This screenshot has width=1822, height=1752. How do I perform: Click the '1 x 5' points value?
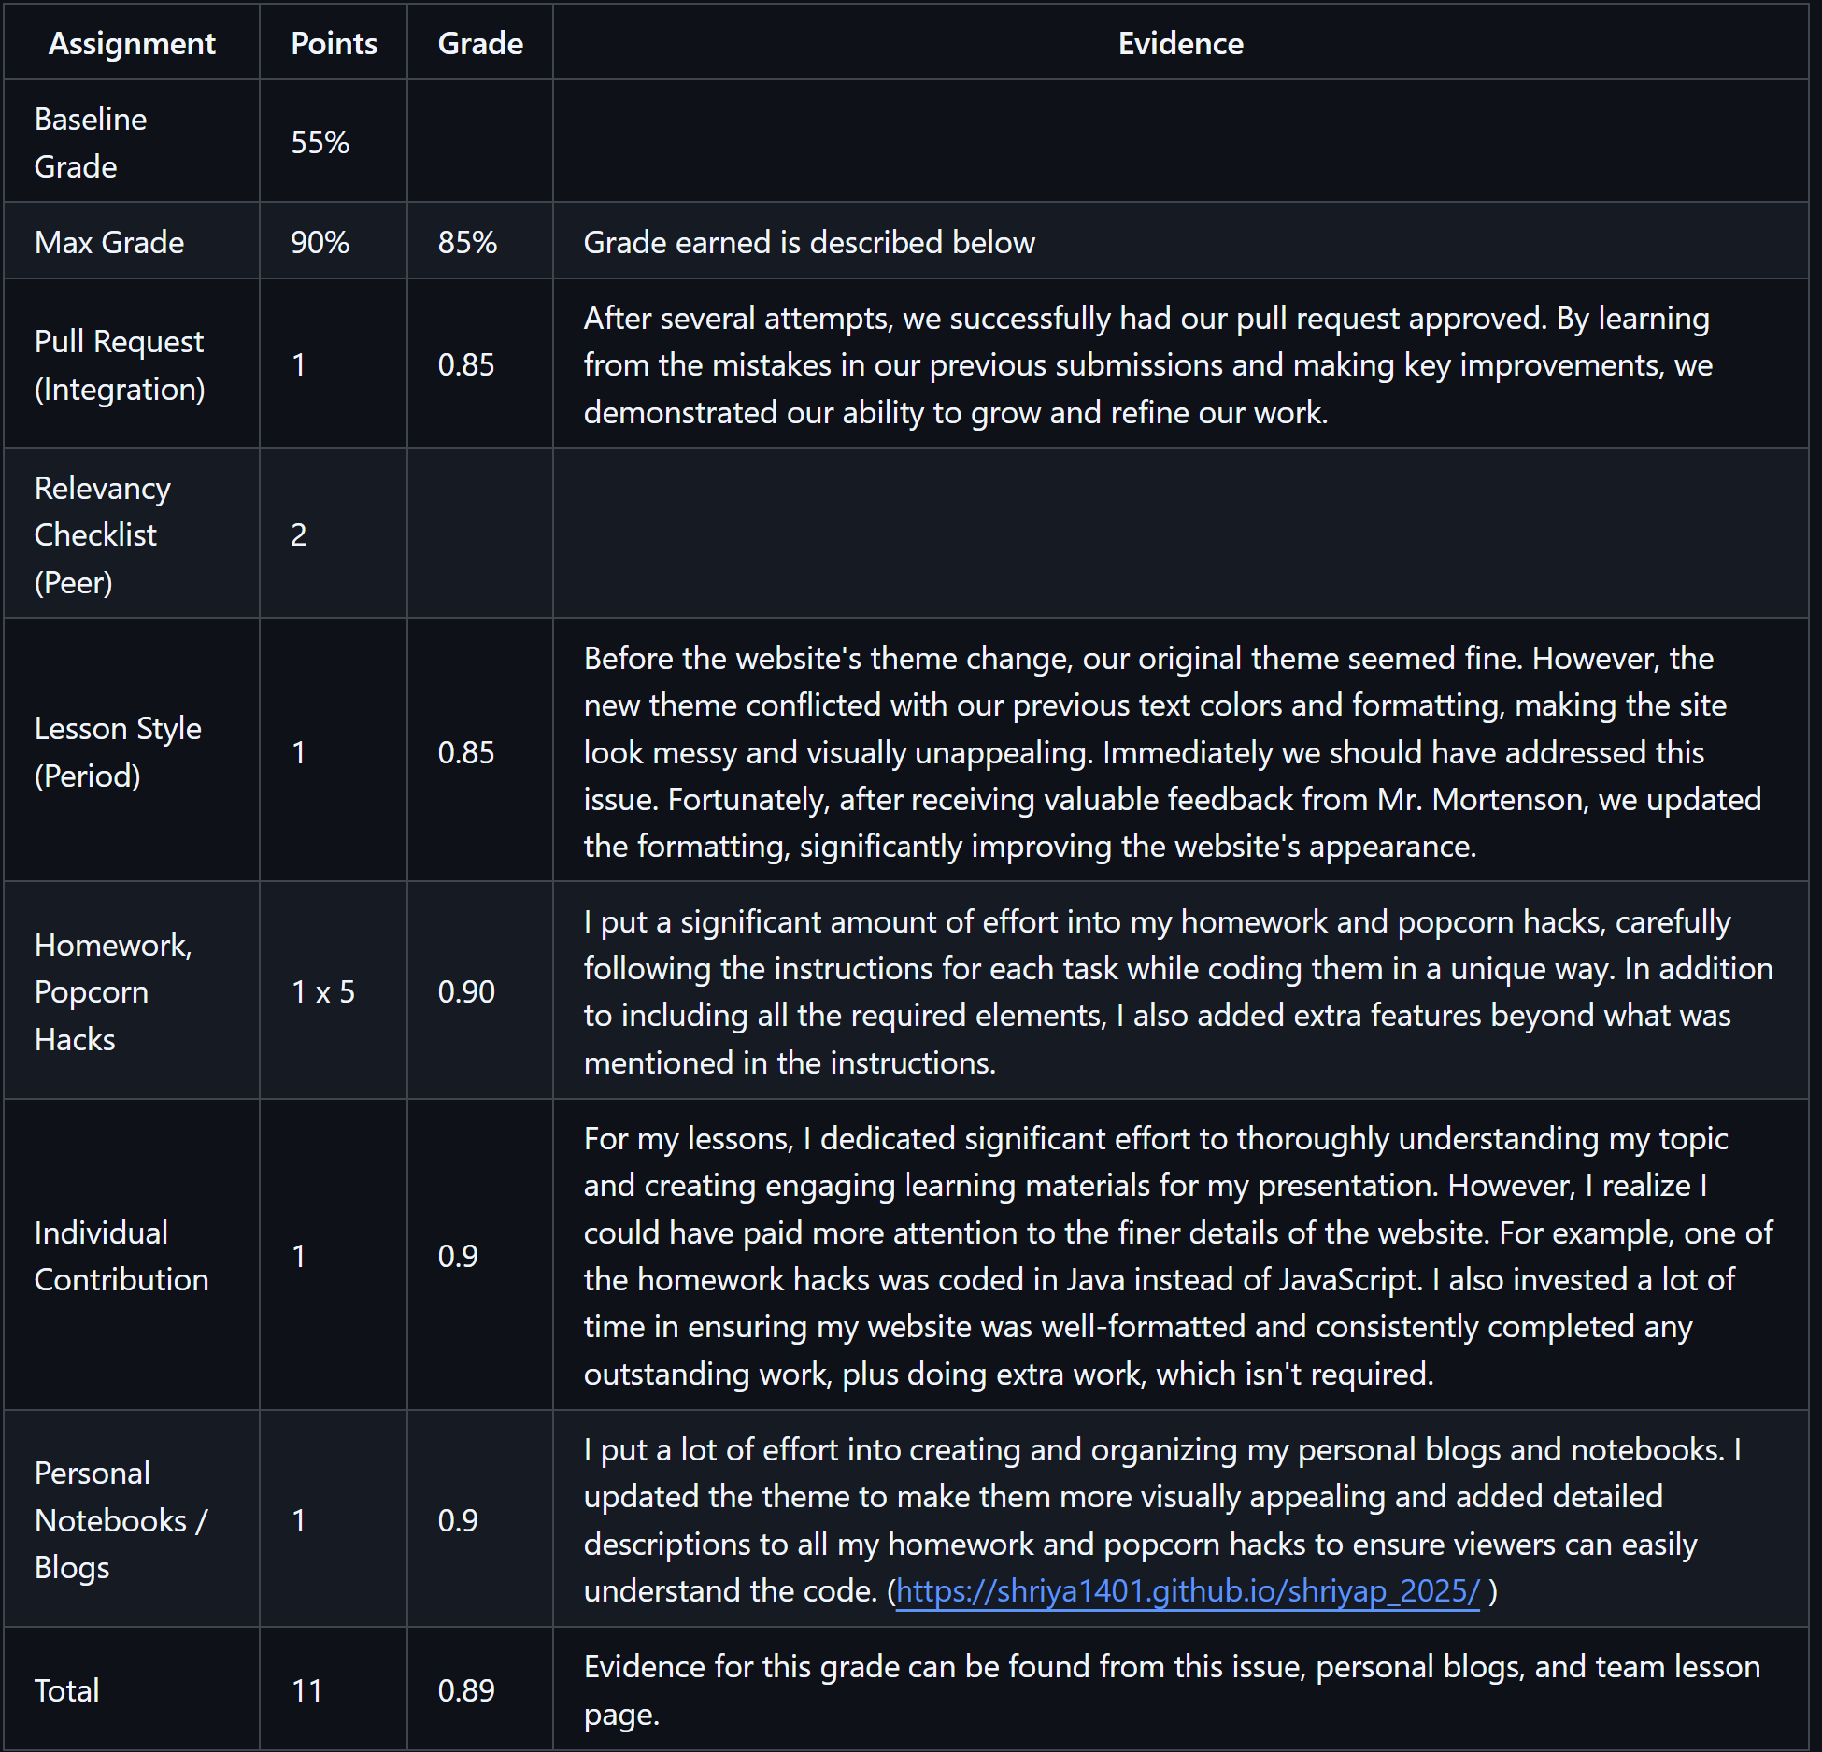(x=323, y=992)
